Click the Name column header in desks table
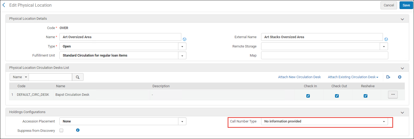Screen dimensions: 414x139 pyautogui.click(x=61, y=86)
